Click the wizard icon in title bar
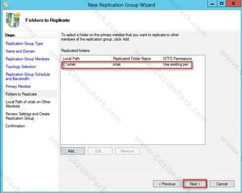 click(x=6, y=5)
